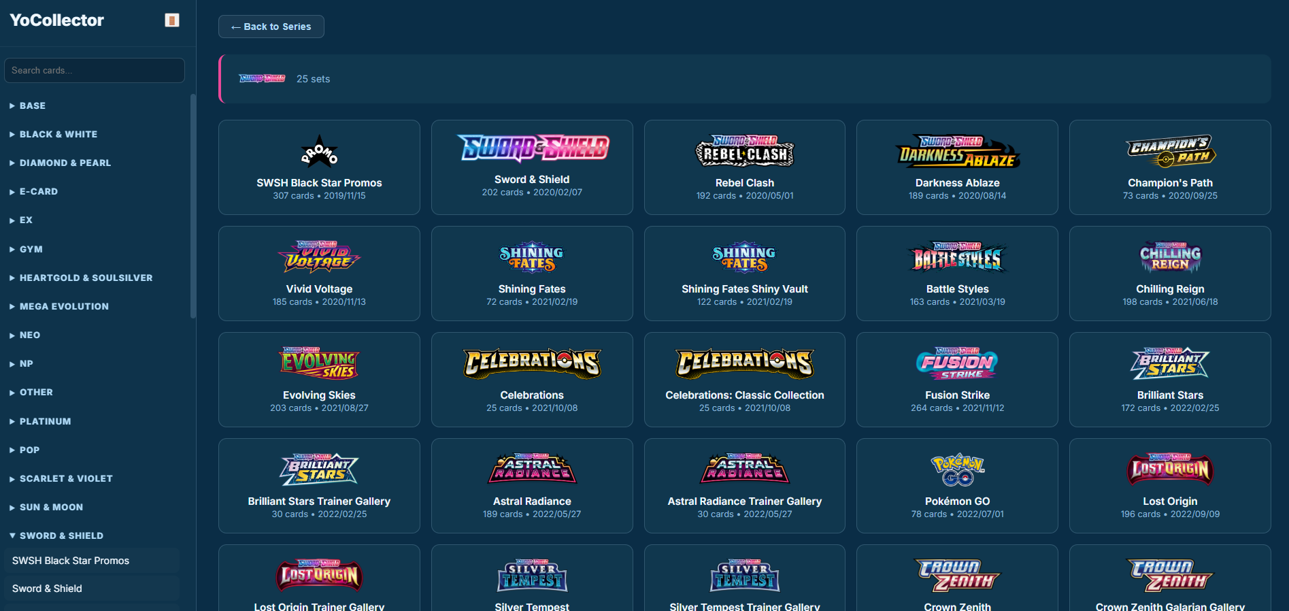Expand the E-CARD series

click(95, 191)
